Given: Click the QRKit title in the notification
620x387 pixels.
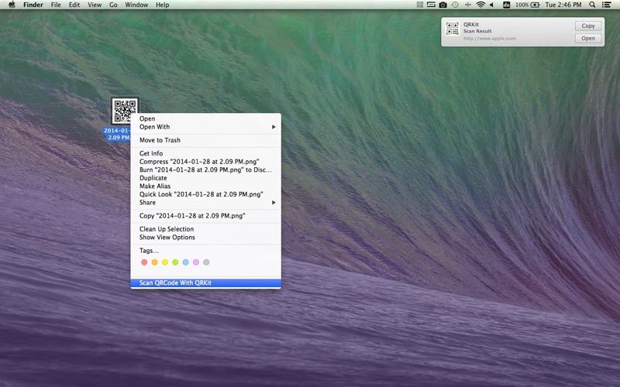Looking at the screenshot, I should coord(471,25).
